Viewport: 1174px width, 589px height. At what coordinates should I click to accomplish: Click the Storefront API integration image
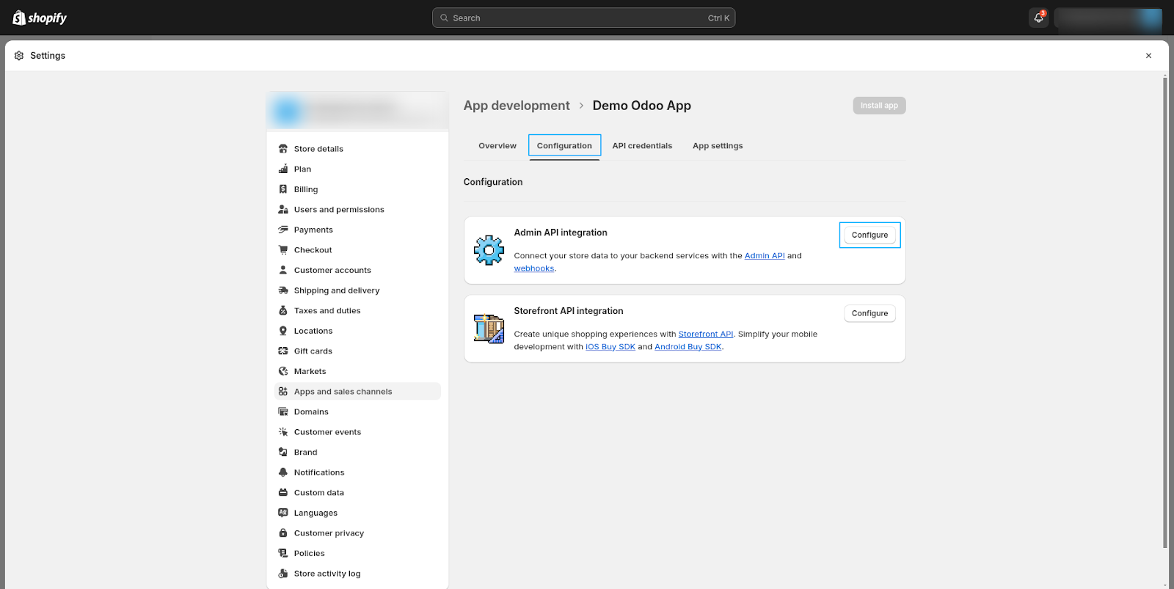click(489, 329)
